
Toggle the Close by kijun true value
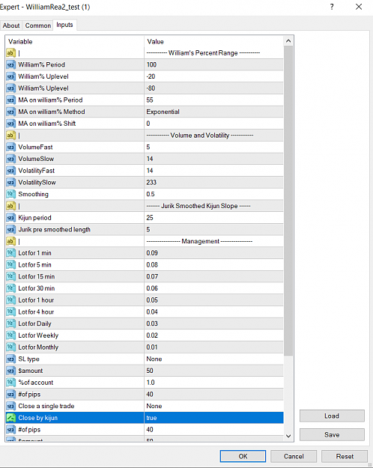(x=213, y=418)
